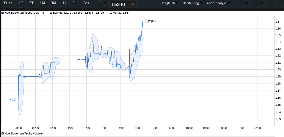Viewport: 284px width, 137px height.
Task: Click the printer icon
Action: [271, 3]
